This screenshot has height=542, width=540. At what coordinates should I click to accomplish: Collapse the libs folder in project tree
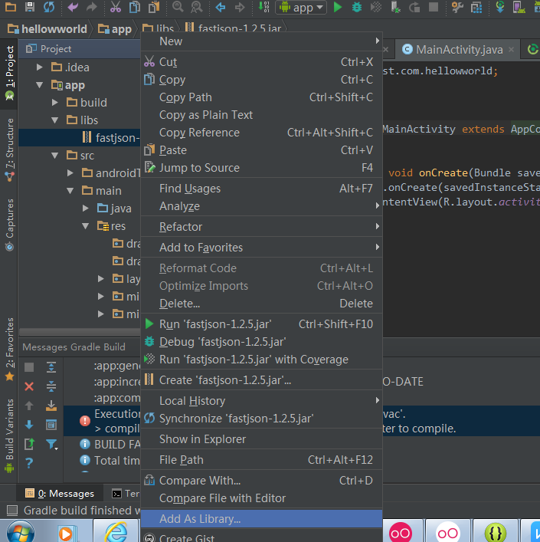55,120
